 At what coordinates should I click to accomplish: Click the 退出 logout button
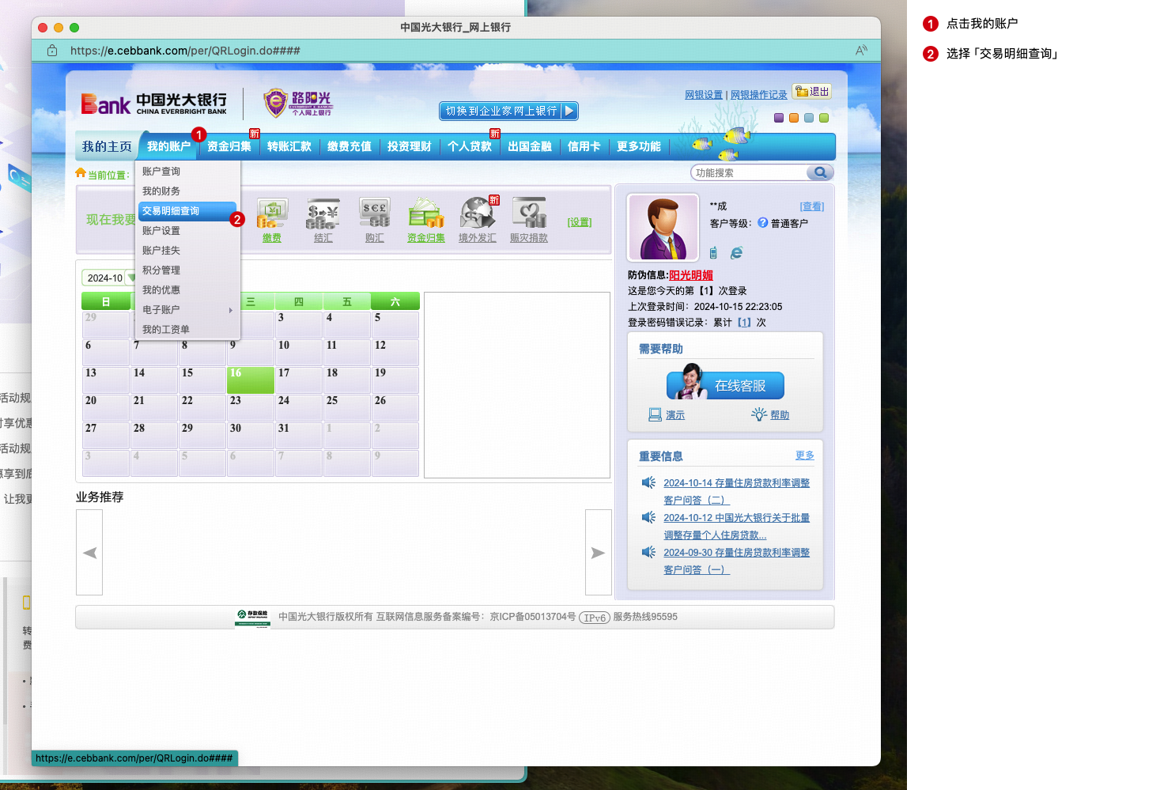tap(812, 92)
